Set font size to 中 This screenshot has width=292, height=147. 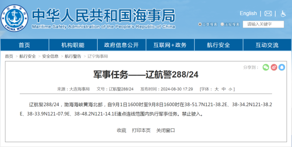[x=224, y=89]
